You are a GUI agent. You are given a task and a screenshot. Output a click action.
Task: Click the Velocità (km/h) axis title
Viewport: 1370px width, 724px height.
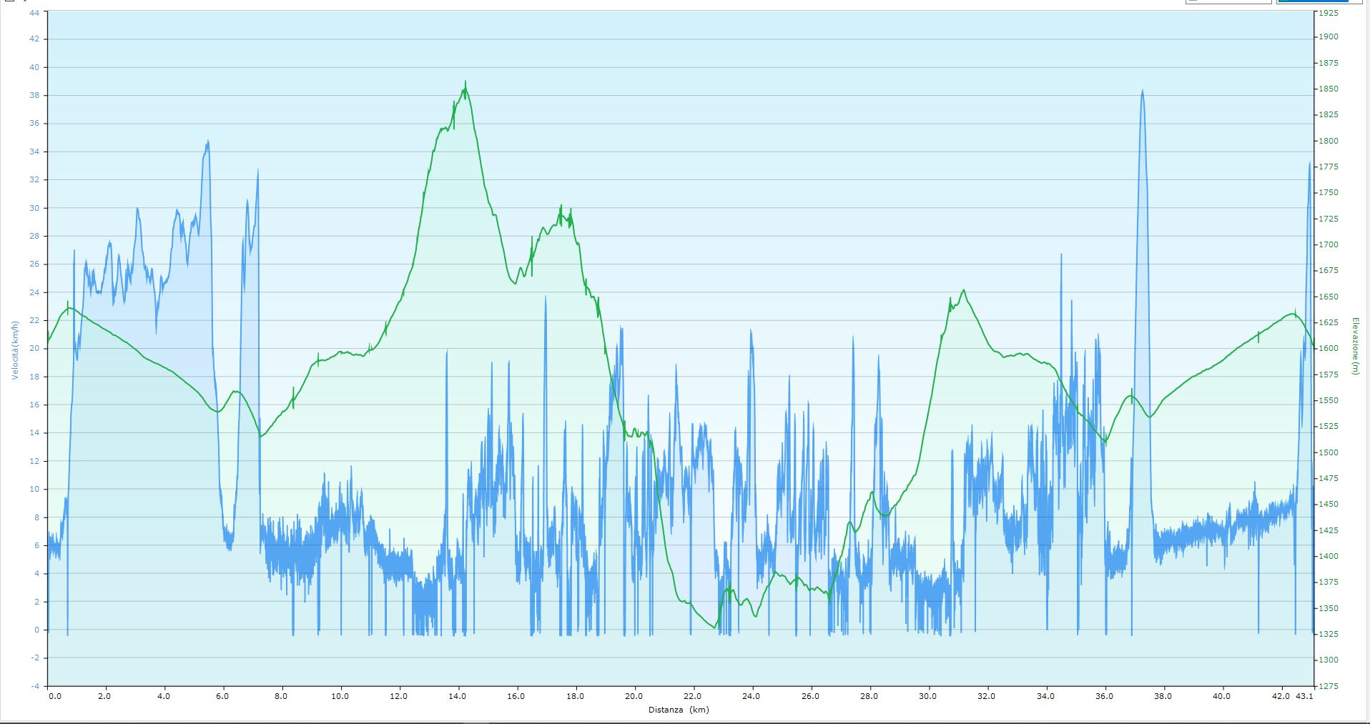(14, 349)
